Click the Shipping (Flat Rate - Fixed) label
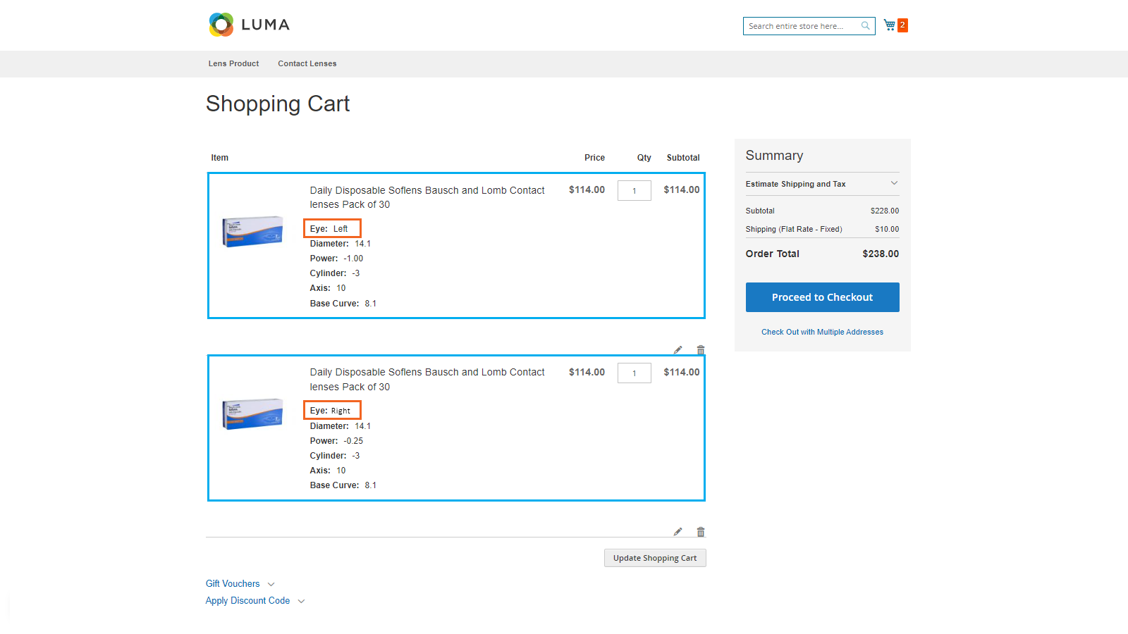The width and height of the screenshot is (1128, 634). [794, 229]
